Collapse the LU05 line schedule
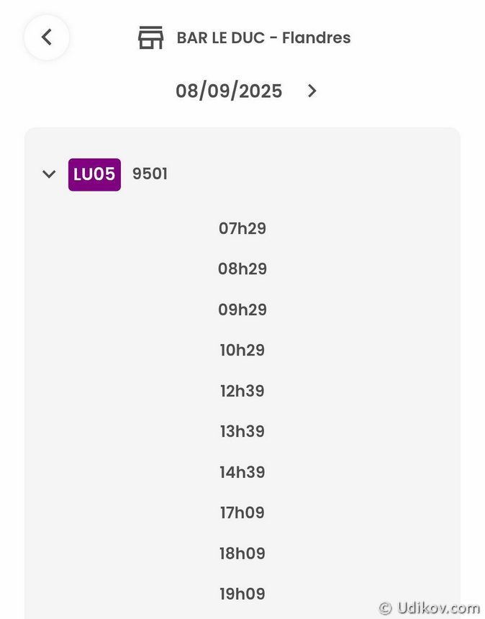Screen dimensions: 485x619 pyautogui.click(x=49, y=174)
